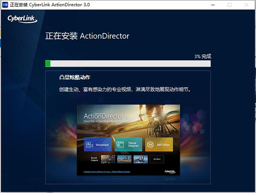Viewport: 256px width, 193px height.
Task: Click the description text starting with '创建生动'
Action: point(125,89)
